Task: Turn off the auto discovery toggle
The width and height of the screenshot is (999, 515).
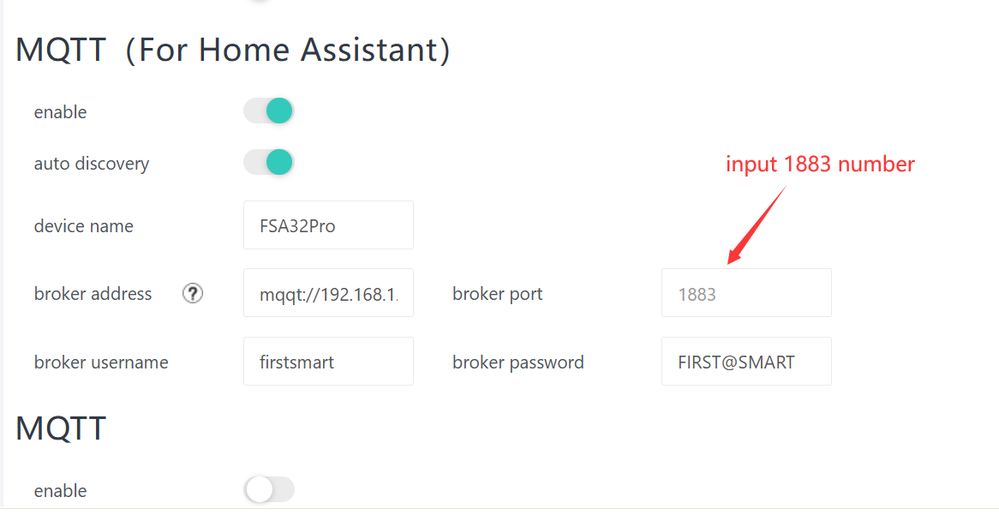Action: 269,163
